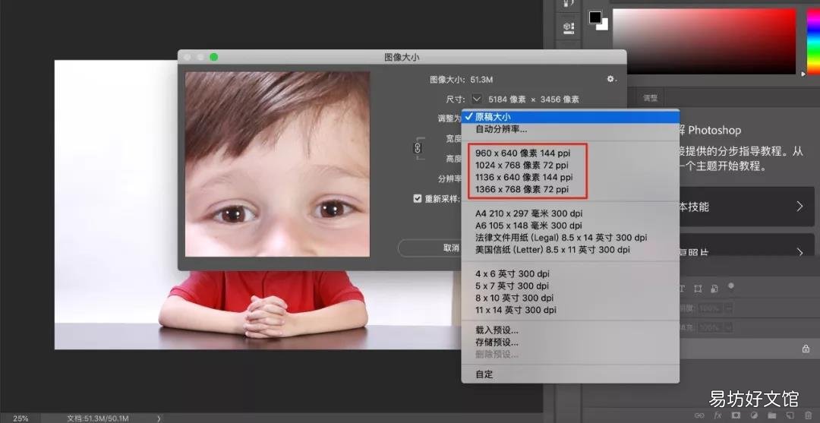
Task: Click the 25% zoom level field
Action: coord(20,418)
